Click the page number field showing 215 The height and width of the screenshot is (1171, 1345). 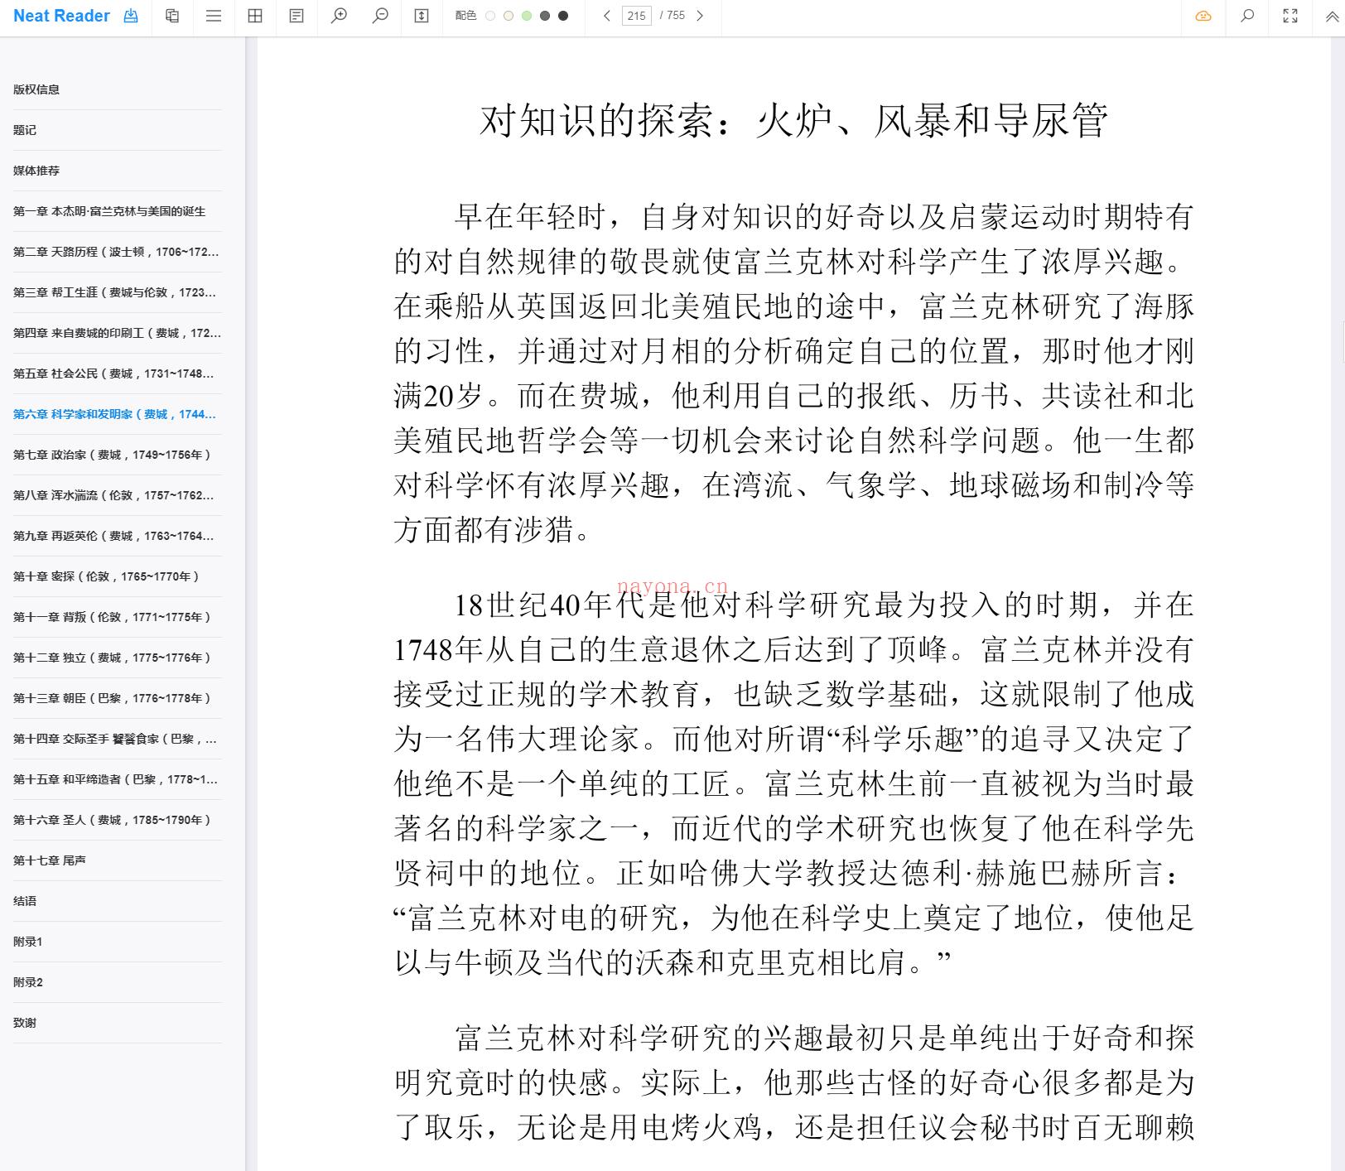tap(636, 16)
